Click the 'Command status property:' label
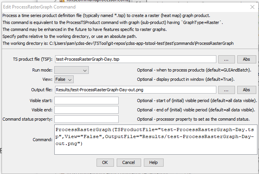The height and width of the screenshot is (174, 259). click(28, 119)
